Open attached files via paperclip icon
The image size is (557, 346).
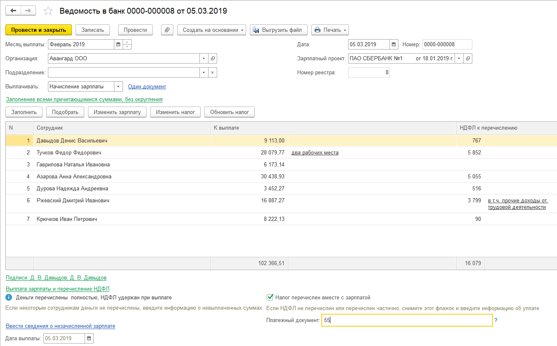(x=167, y=30)
